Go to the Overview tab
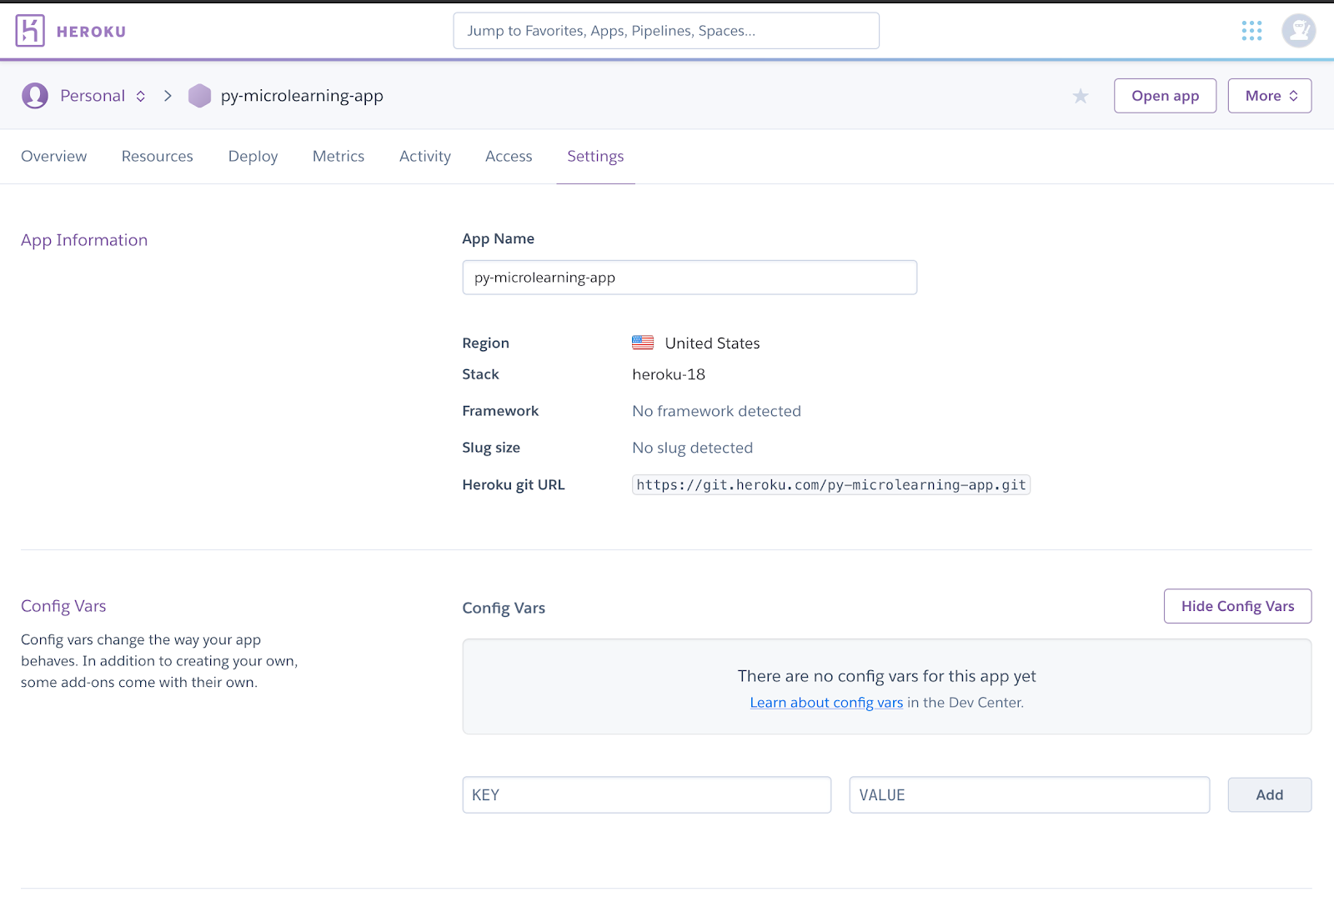This screenshot has width=1334, height=907. pos(54,156)
